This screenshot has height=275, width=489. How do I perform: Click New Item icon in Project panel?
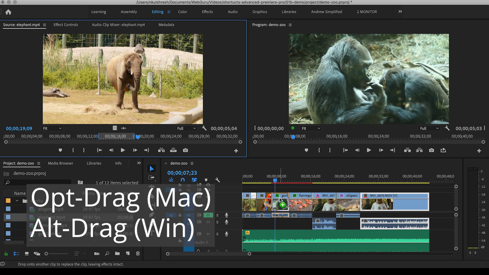point(128,254)
